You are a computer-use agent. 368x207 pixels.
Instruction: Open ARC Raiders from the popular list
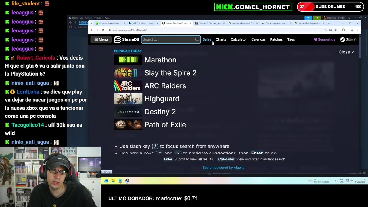coord(165,86)
